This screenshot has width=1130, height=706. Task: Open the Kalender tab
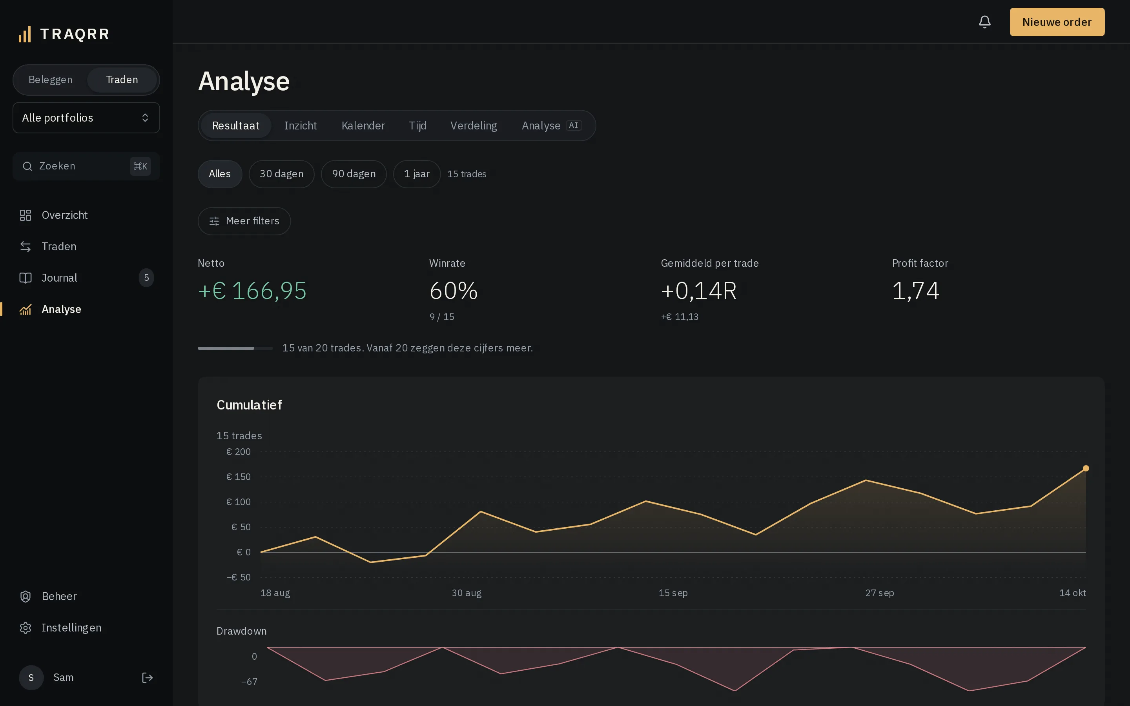click(363, 126)
